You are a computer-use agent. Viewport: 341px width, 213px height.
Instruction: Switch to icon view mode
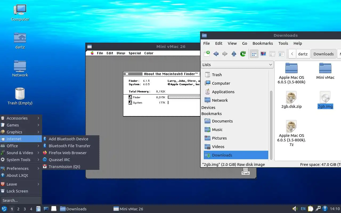tap(254, 54)
